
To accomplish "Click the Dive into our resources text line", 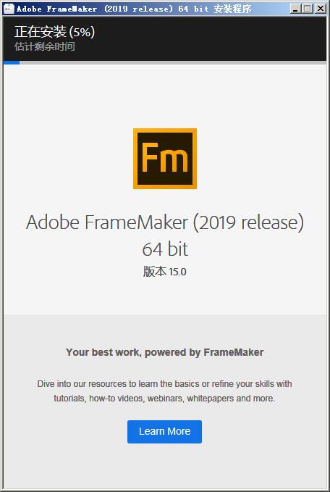I will (x=164, y=384).
